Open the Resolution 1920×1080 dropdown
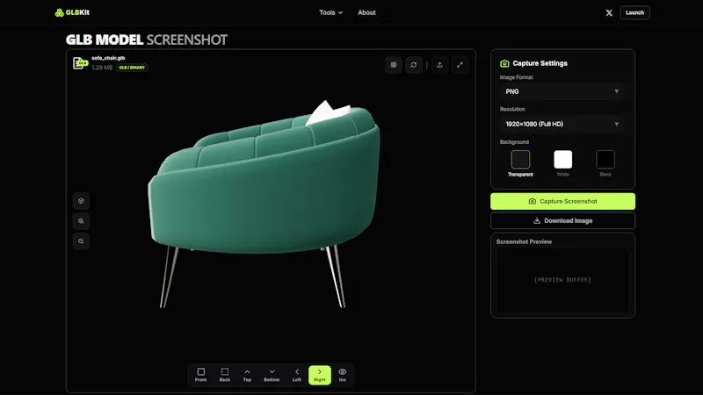This screenshot has width=703, height=395. 562,124
